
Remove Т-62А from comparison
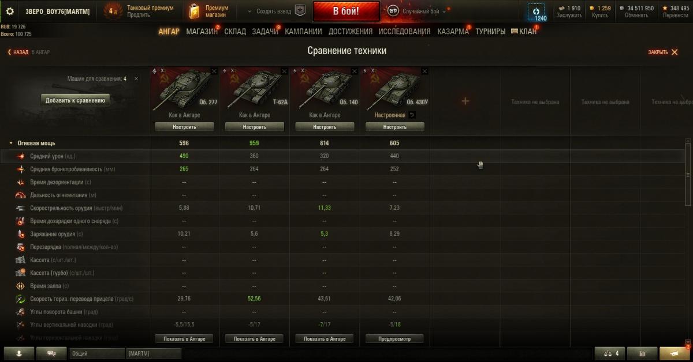[x=284, y=71]
